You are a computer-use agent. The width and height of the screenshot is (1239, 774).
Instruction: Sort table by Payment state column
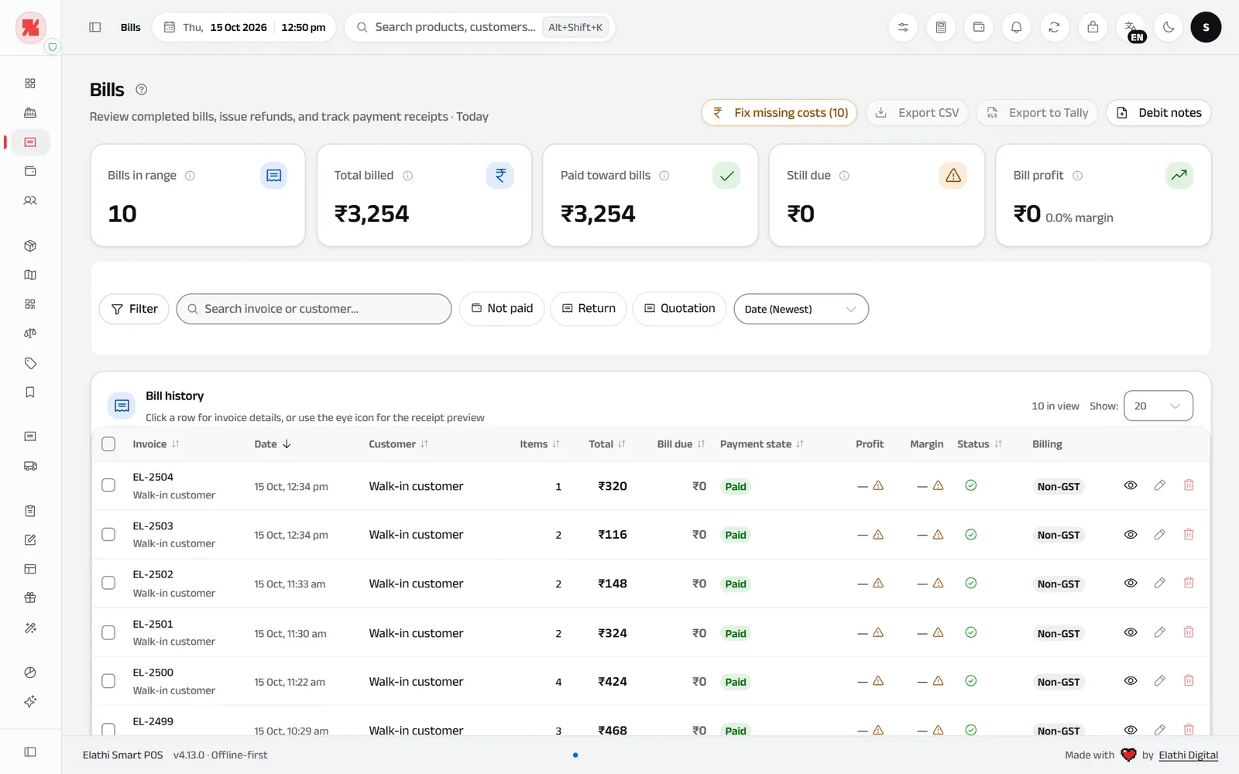[x=762, y=444]
